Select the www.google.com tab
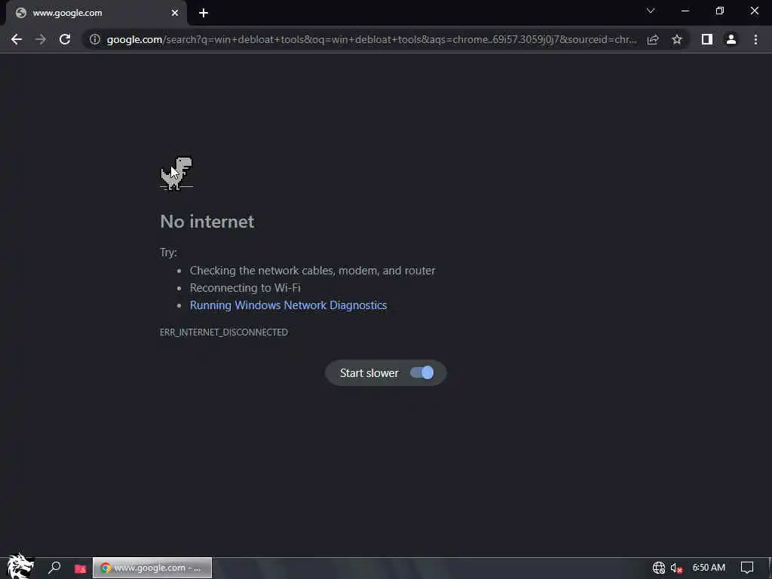 tap(96, 13)
